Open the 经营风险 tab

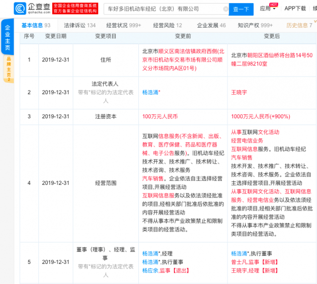click(x=168, y=25)
